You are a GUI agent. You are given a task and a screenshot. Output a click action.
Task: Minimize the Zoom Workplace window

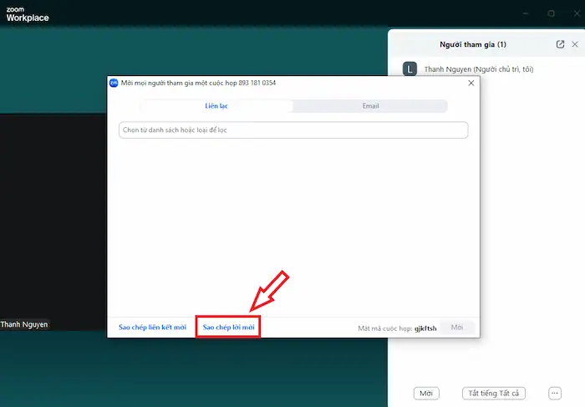[x=524, y=13]
